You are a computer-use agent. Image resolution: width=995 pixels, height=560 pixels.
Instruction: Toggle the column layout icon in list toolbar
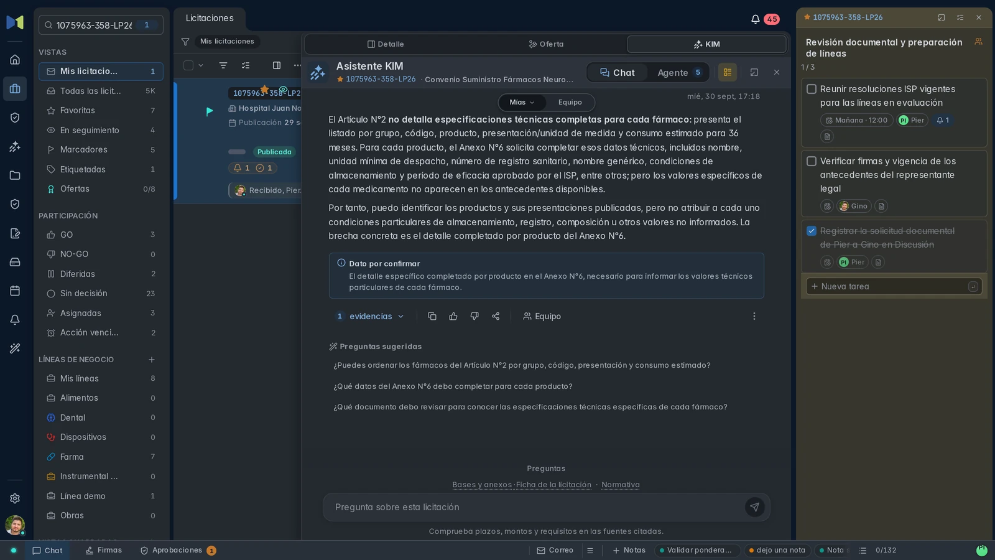pyautogui.click(x=277, y=65)
